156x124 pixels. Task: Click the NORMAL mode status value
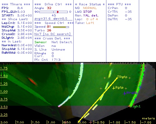90,8
